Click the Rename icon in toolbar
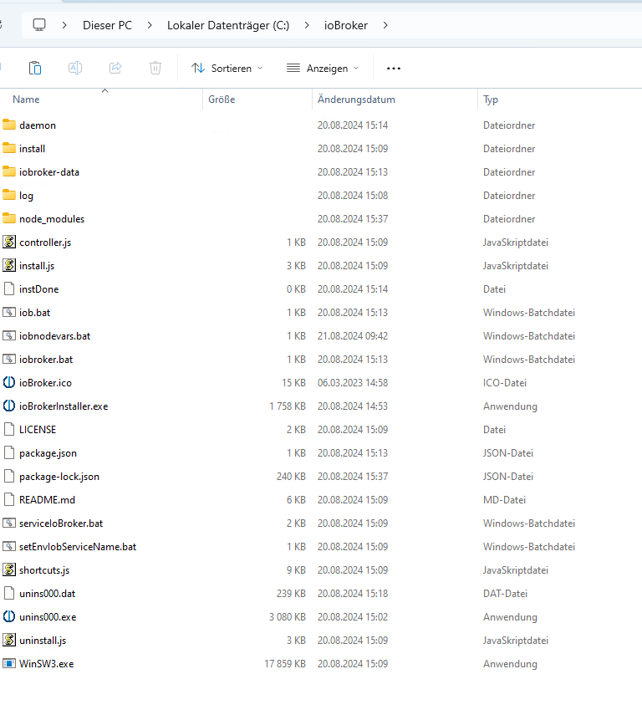642x715 pixels. pos(75,68)
